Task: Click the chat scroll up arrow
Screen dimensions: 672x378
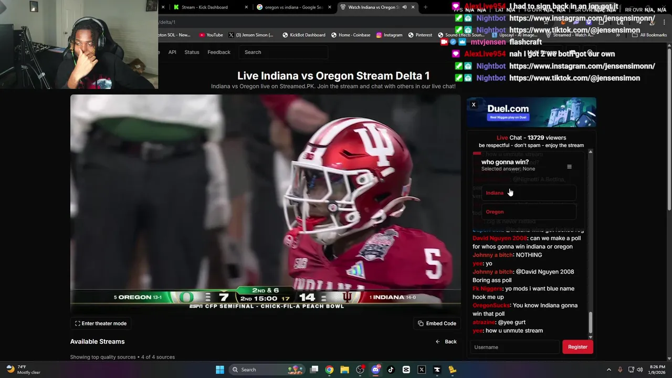Action: tap(590, 152)
